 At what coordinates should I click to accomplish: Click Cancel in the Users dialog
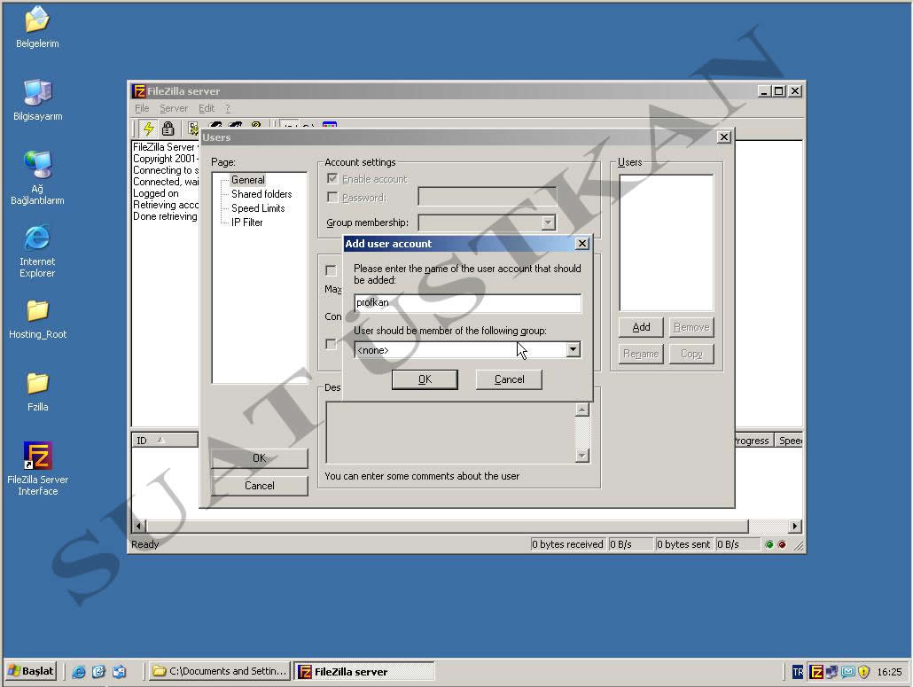(x=259, y=486)
